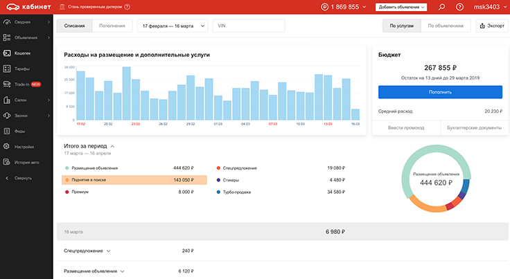The width and height of the screenshot is (510, 279).
Task: Open the Ввести промокод tab
Action: click(406, 127)
